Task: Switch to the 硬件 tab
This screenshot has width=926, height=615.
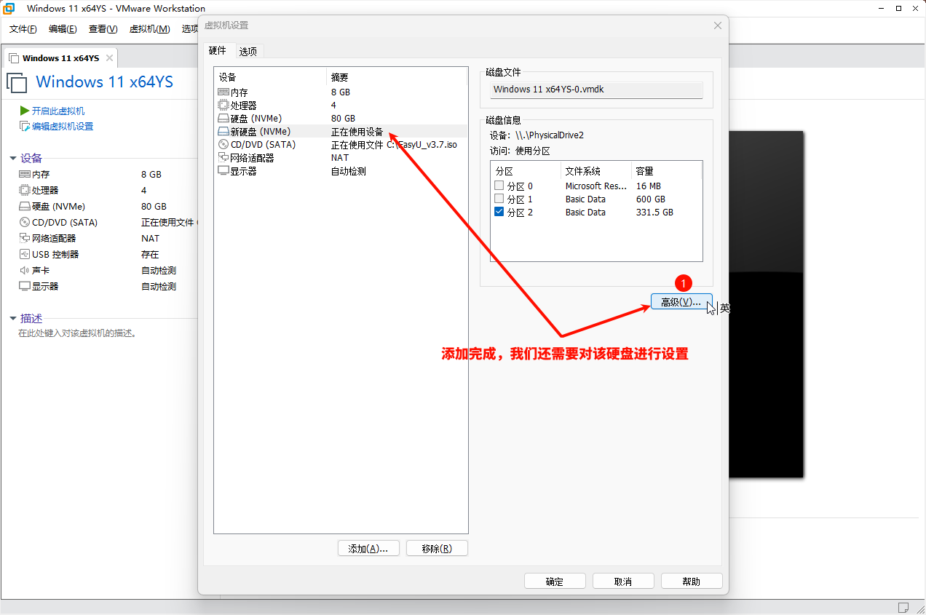Action: pyautogui.click(x=217, y=51)
